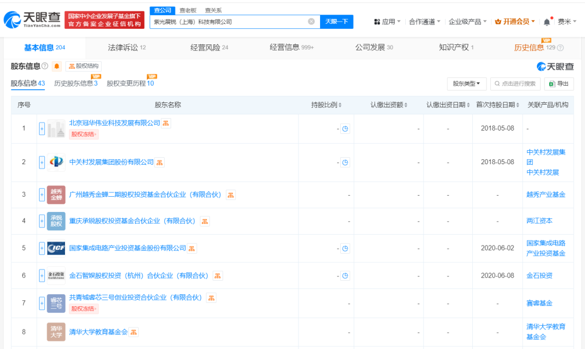This screenshot has height=349, width=585.
Task: Open equity structure icon for 国家集成电路产业投资基金
Action: (x=192, y=249)
